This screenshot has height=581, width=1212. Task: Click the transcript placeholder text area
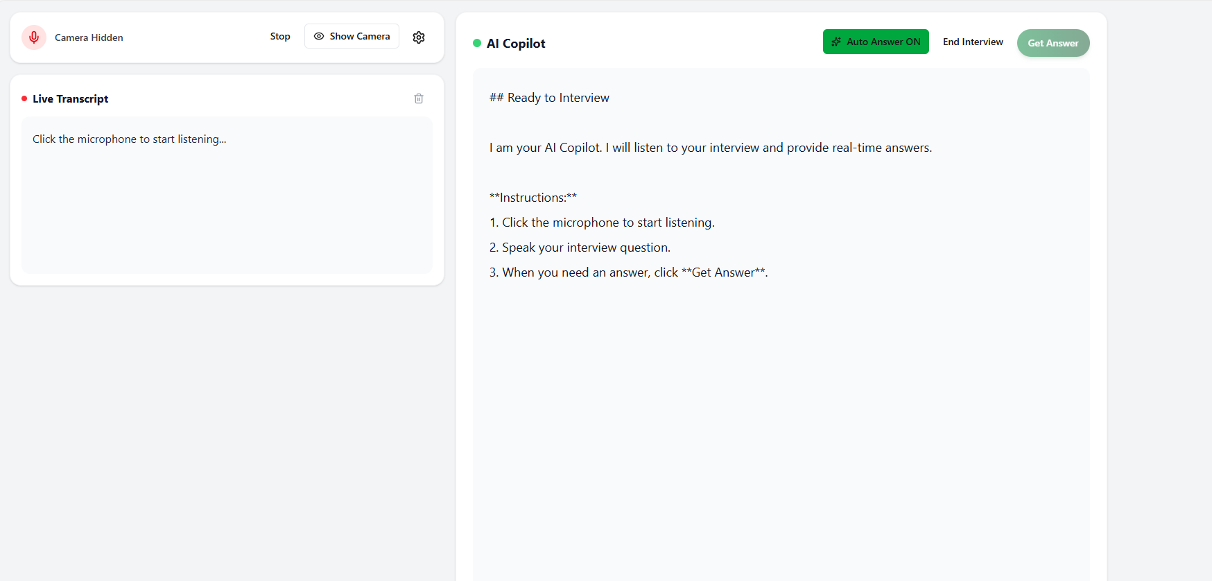pyautogui.click(x=227, y=194)
